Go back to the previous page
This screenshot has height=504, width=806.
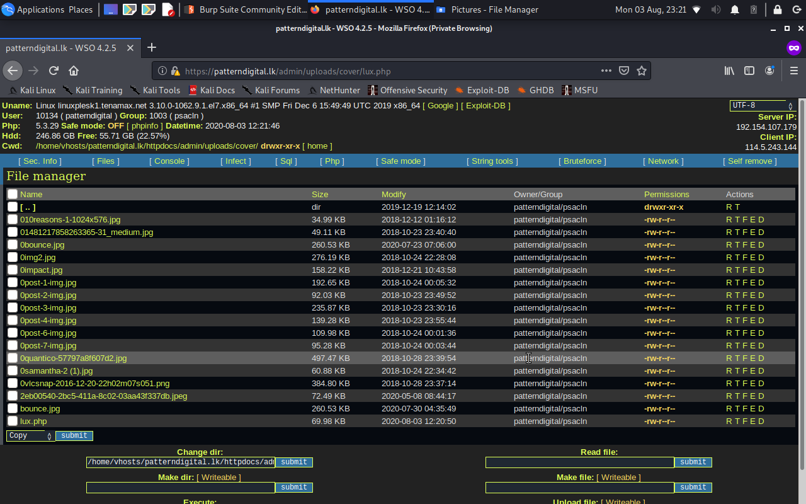point(13,71)
